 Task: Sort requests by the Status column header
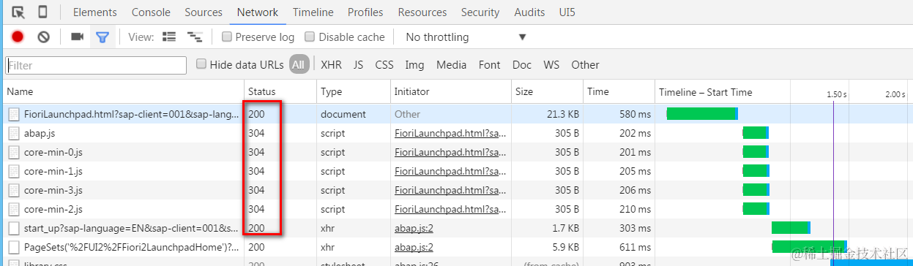261,92
